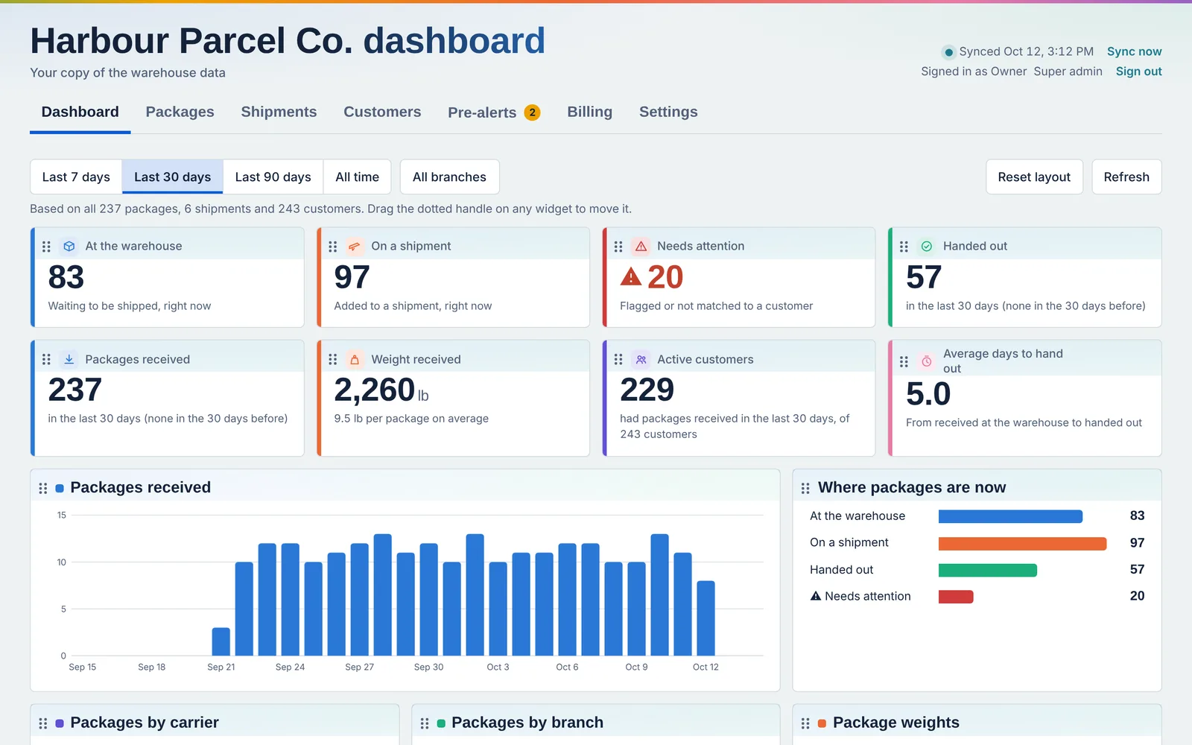Open the Pre-alerts tab
This screenshot has height=745, width=1192.
494,112
